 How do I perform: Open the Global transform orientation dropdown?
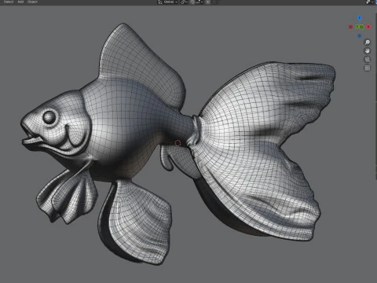(x=167, y=2)
